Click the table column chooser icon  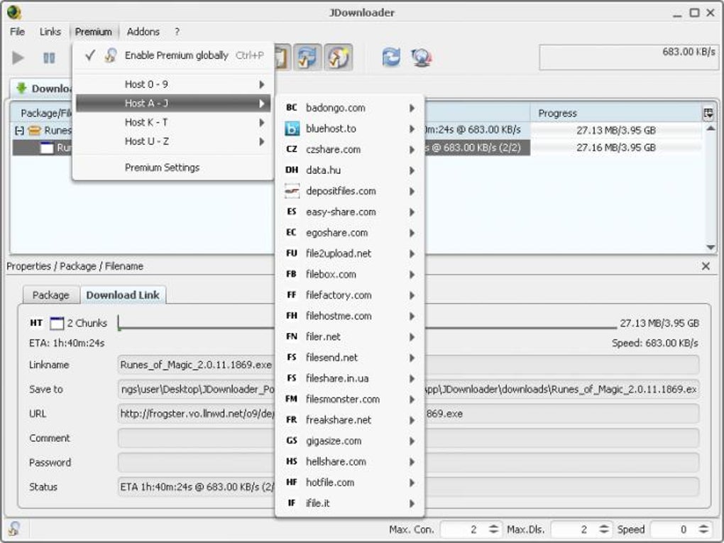pos(708,113)
